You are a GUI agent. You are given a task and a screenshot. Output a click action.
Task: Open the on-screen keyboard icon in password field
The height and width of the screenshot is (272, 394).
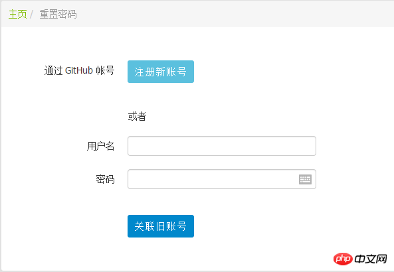tap(305, 179)
